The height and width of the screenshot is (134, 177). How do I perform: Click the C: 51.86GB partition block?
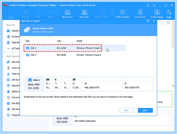tap(76, 84)
